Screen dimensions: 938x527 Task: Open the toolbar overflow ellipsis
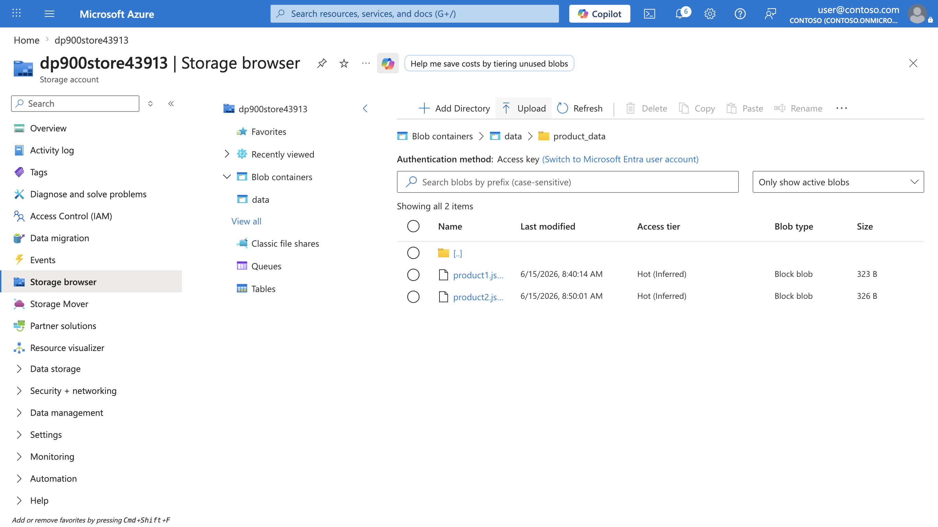842,108
